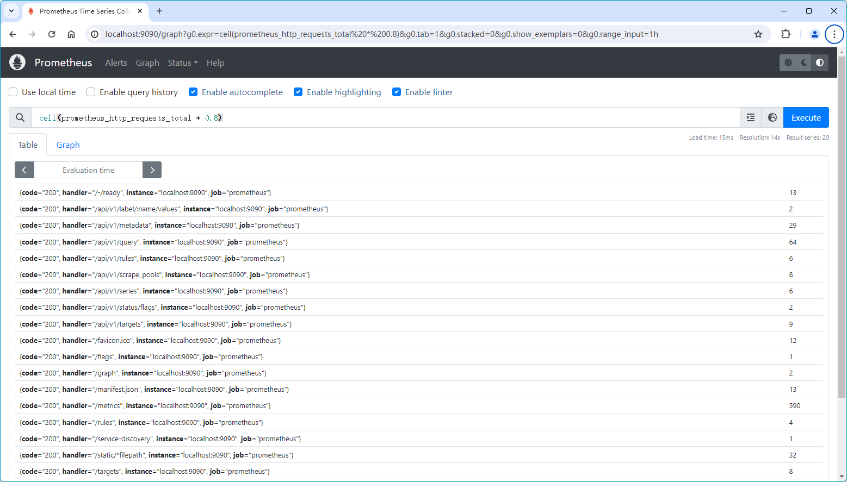
Task: Click the Prometheus flame logo
Action: pyautogui.click(x=17, y=62)
